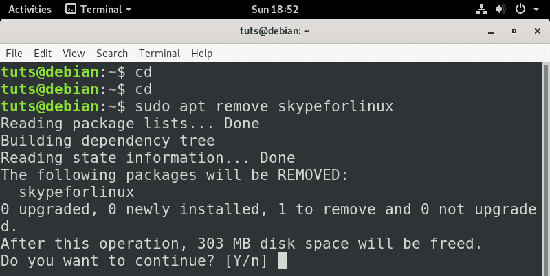Open the Search menu
The width and height of the screenshot is (550, 276).
pos(112,53)
